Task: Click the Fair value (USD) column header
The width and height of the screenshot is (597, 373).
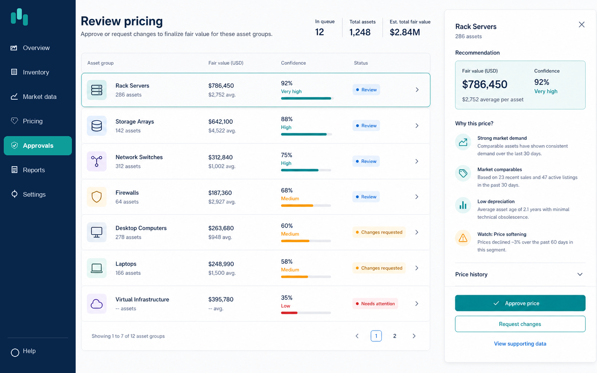Action: [x=226, y=63]
